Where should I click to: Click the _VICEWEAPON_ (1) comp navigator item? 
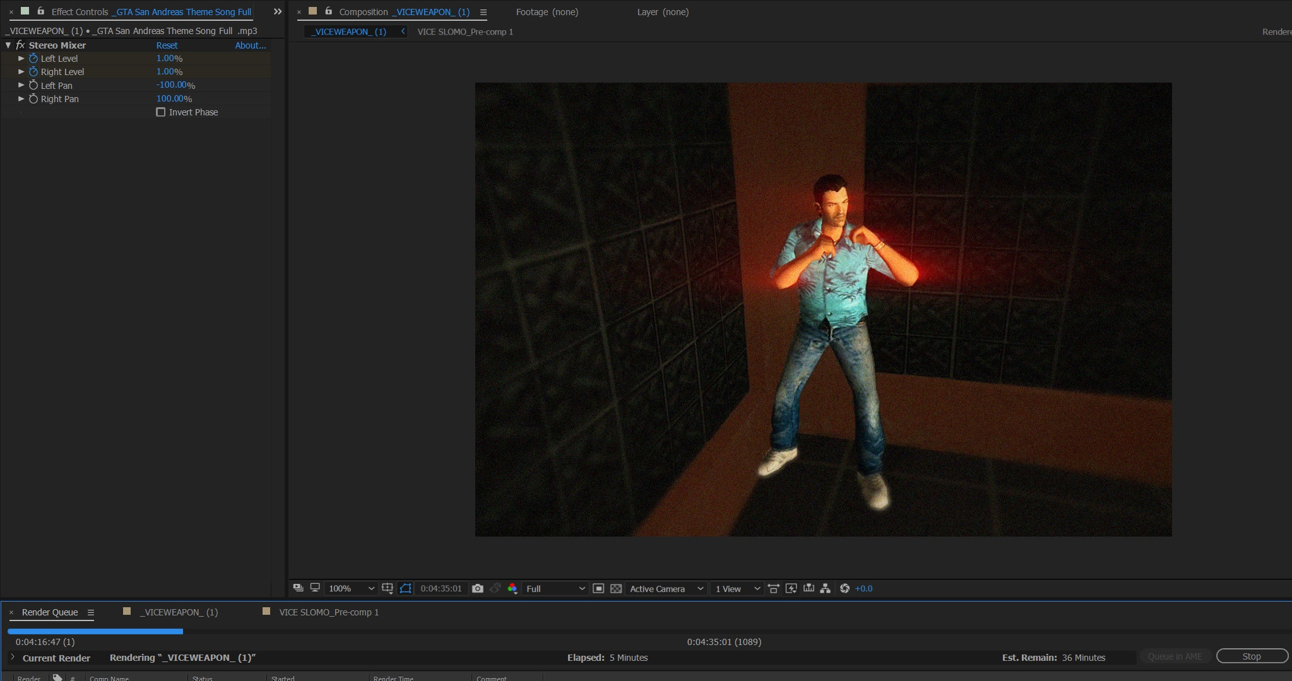[x=350, y=32]
